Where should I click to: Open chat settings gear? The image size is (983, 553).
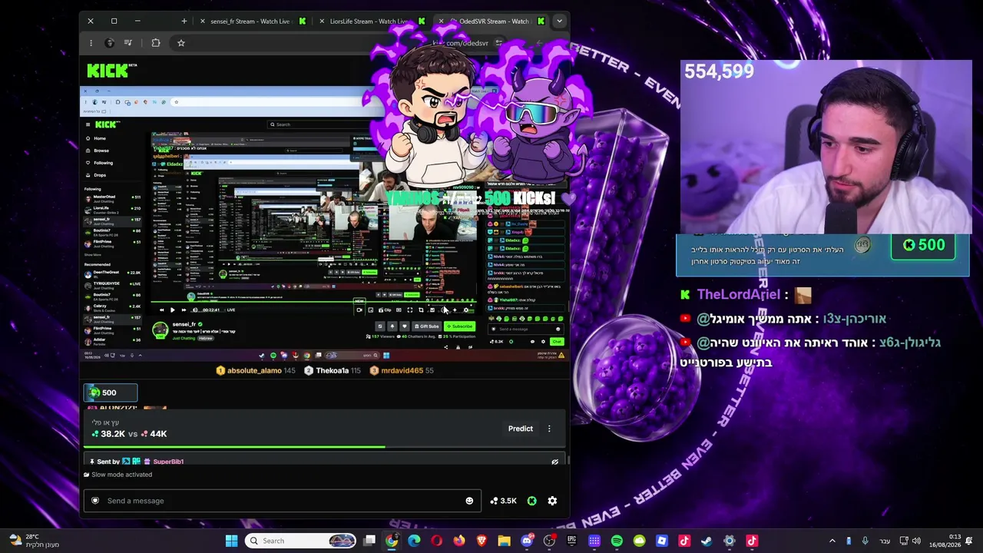(x=552, y=501)
